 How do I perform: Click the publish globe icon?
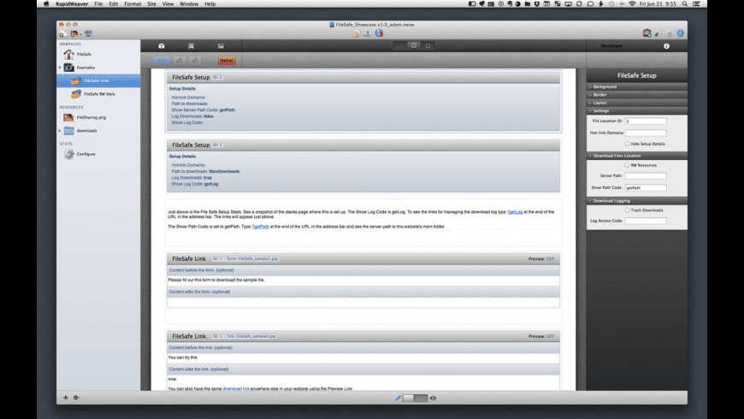click(x=379, y=33)
